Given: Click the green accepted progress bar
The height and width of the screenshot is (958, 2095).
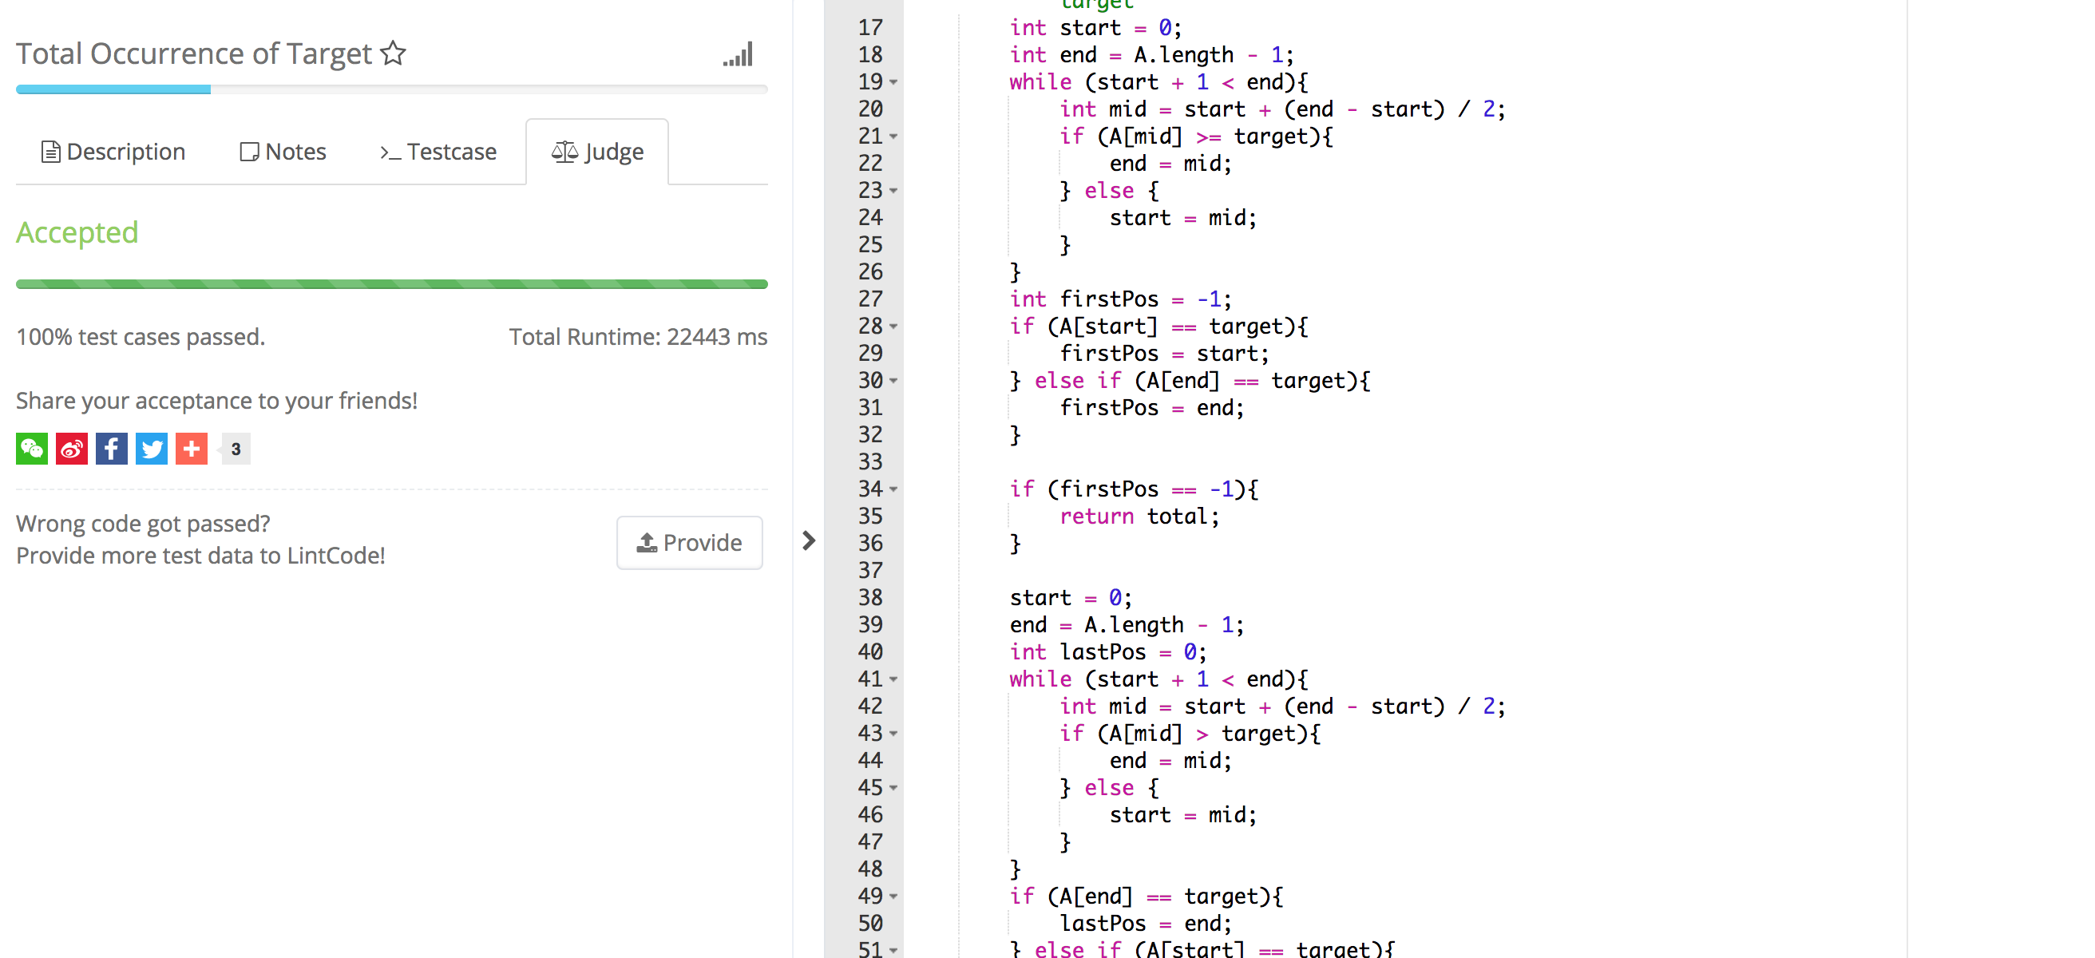Looking at the screenshot, I should pos(392,284).
